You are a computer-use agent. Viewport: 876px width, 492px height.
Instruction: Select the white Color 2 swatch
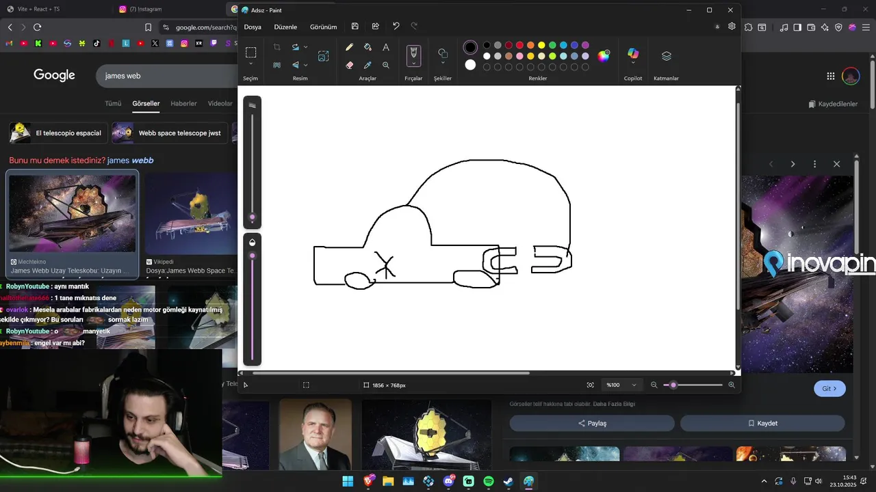[470, 65]
